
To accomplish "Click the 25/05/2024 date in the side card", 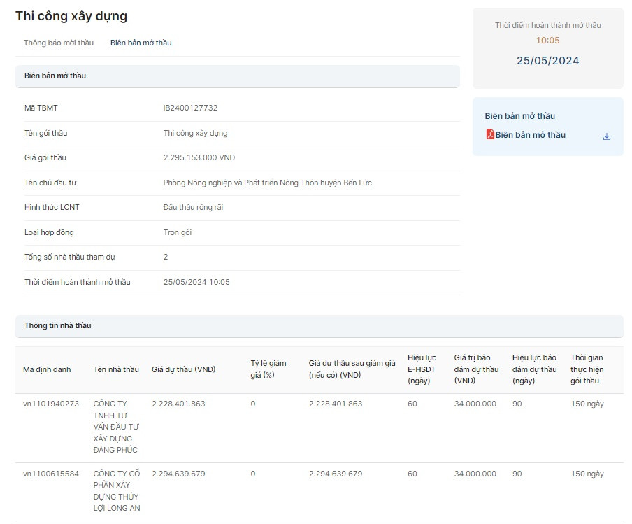I will [x=547, y=61].
